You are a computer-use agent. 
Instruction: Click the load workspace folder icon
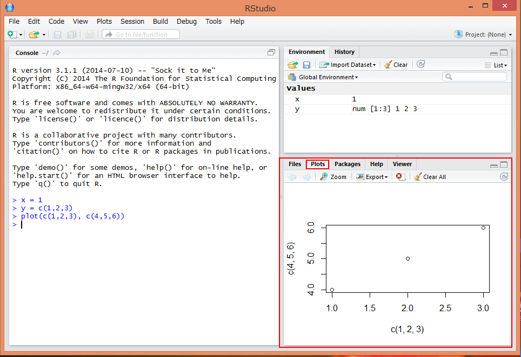293,65
